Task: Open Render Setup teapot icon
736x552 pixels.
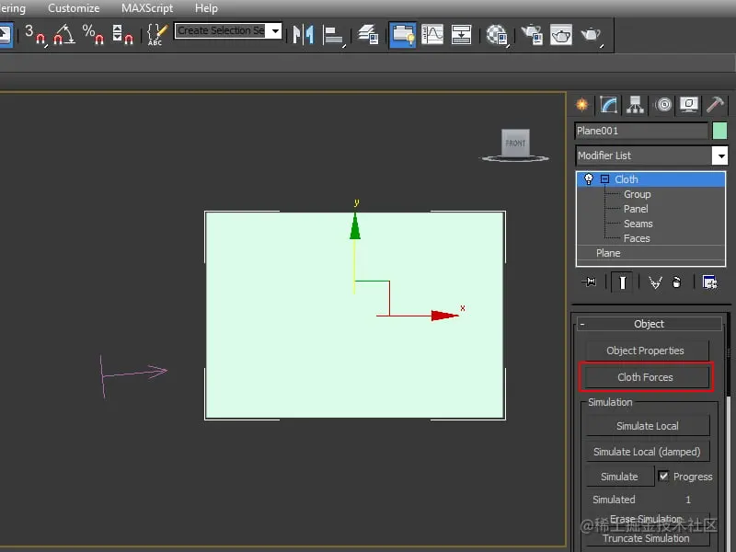Action: [532, 35]
